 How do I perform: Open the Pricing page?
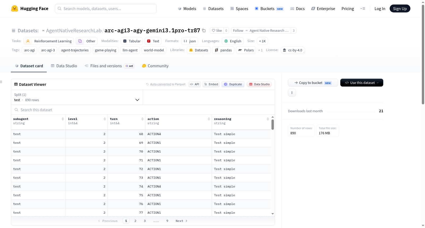pyautogui.click(x=348, y=8)
